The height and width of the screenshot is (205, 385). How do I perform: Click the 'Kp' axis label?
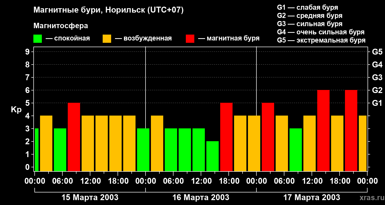point(16,110)
